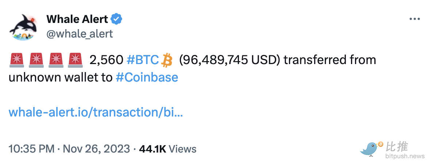Click the @whale_alert handle
The height and width of the screenshot is (166, 432).
click(79, 34)
